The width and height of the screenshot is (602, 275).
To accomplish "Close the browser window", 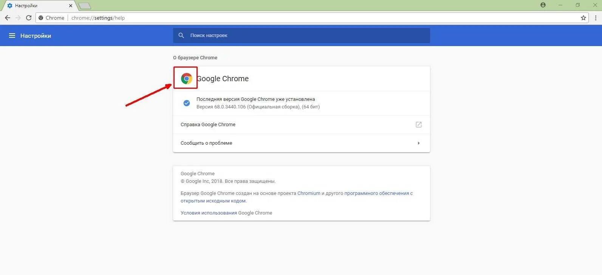I will (595, 5).
